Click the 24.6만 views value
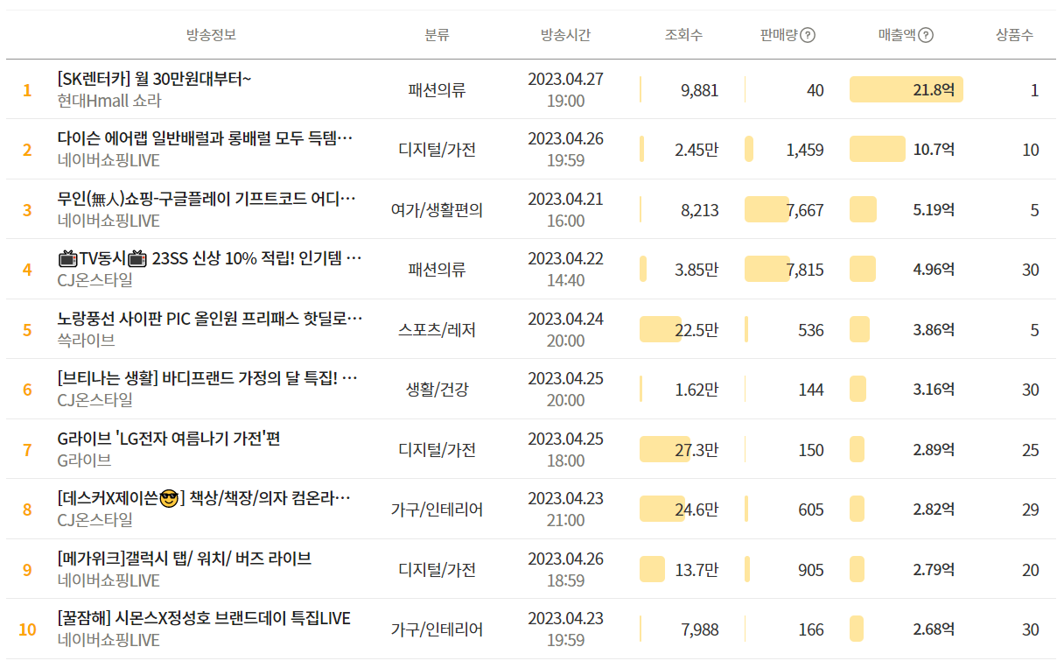 pos(696,510)
